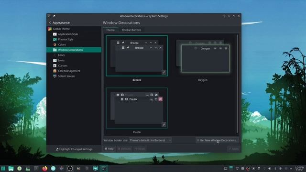Click the Oxygen theme name label
The height and width of the screenshot is (172, 306).
[203, 80]
